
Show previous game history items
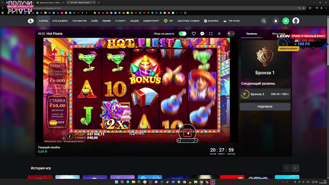tap(287, 168)
